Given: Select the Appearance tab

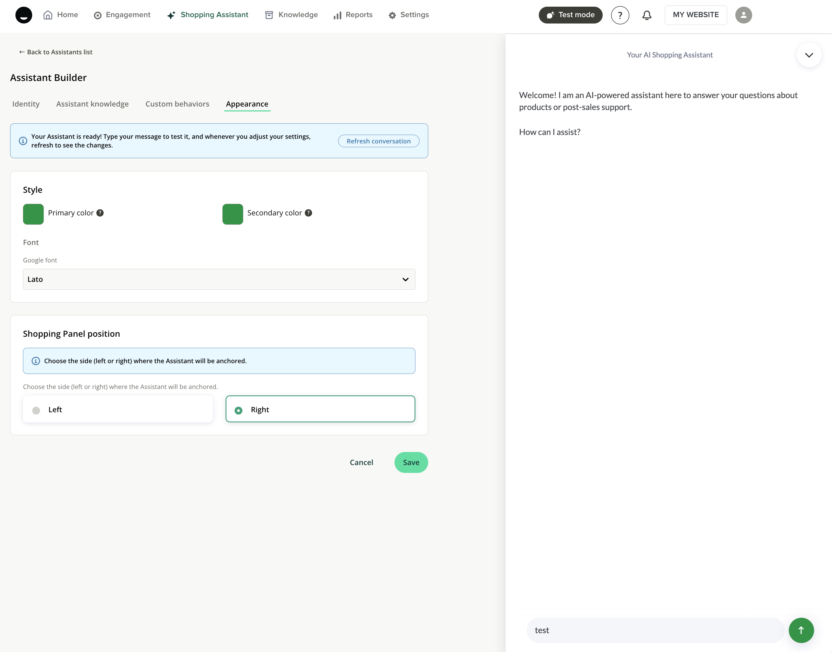Looking at the screenshot, I should click(247, 104).
